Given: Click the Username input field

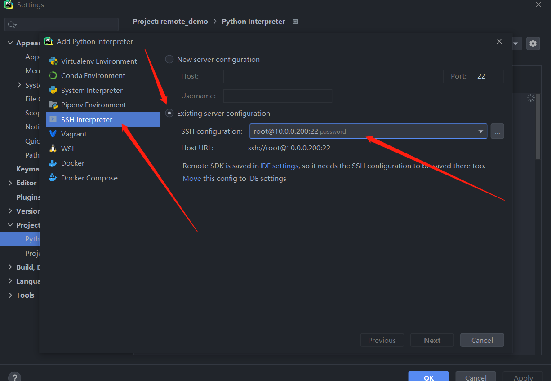Looking at the screenshot, I should pyautogui.click(x=278, y=96).
